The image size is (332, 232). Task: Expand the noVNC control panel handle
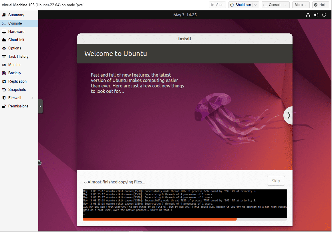40,106
